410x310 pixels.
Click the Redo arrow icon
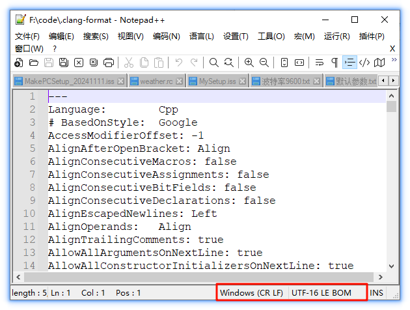pyautogui.click(x=194, y=63)
